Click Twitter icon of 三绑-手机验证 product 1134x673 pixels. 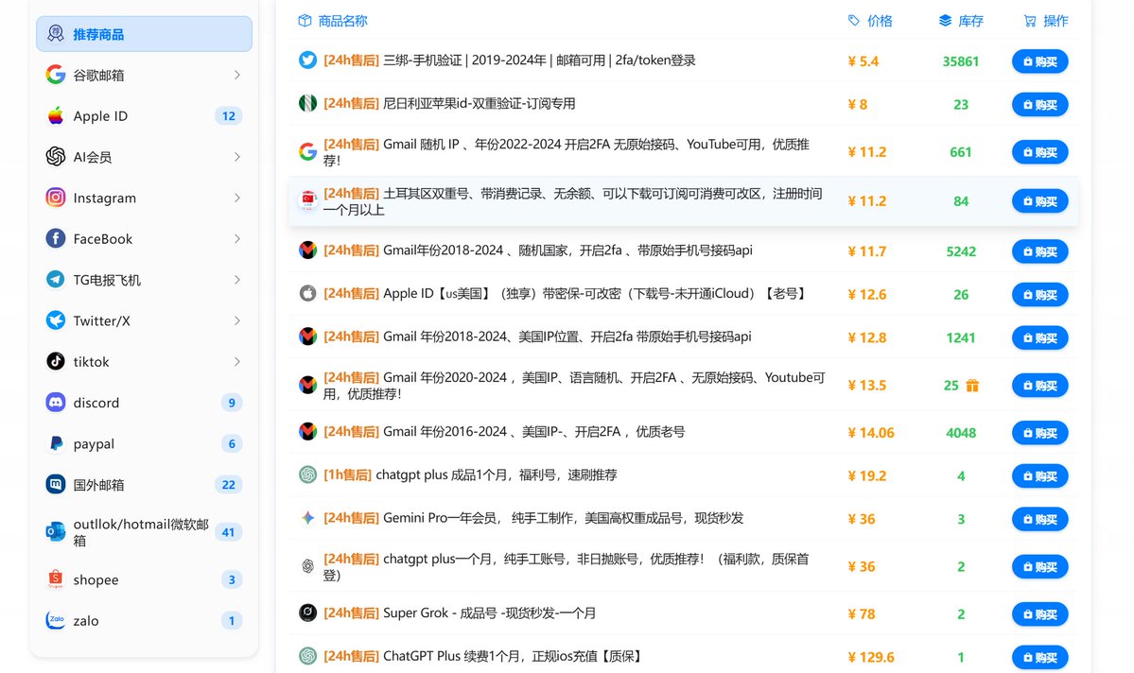click(308, 60)
